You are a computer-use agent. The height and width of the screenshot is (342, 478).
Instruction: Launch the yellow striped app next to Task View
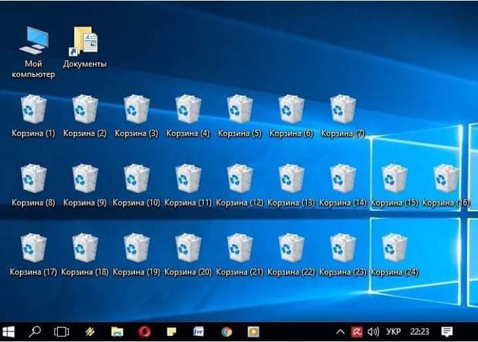[90, 331]
